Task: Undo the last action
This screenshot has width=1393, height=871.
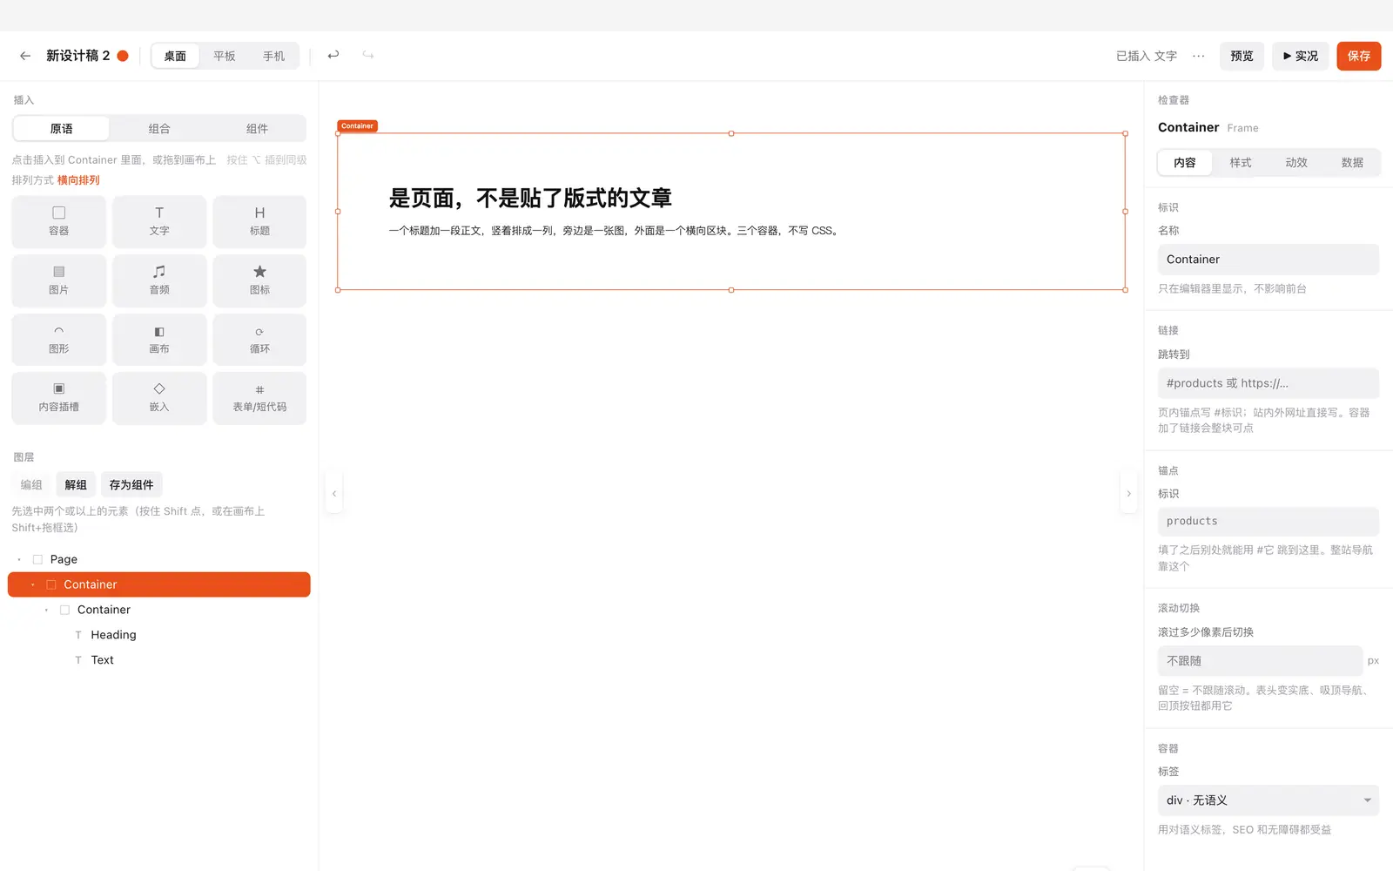Action: (333, 55)
